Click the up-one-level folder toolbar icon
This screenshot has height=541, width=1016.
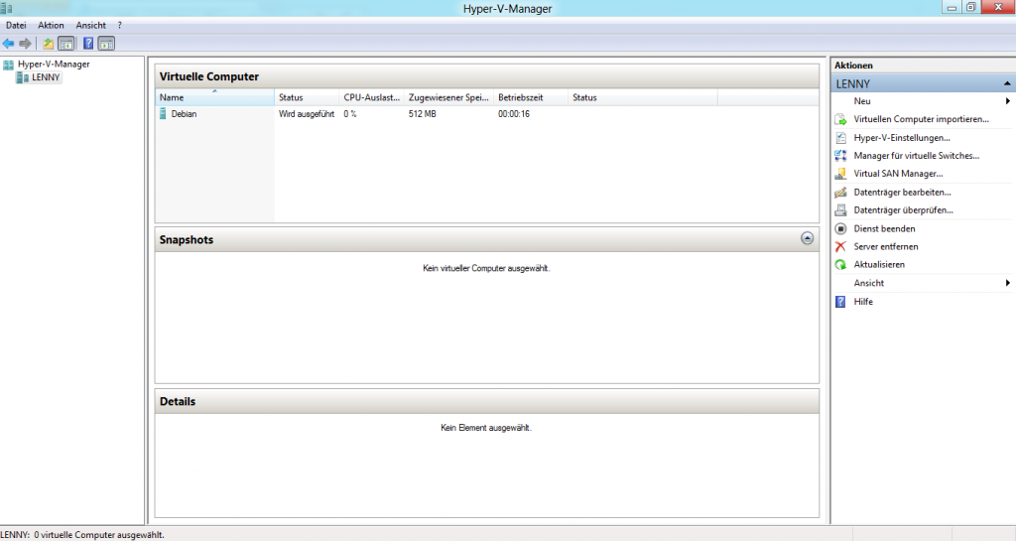click(49, 44)
